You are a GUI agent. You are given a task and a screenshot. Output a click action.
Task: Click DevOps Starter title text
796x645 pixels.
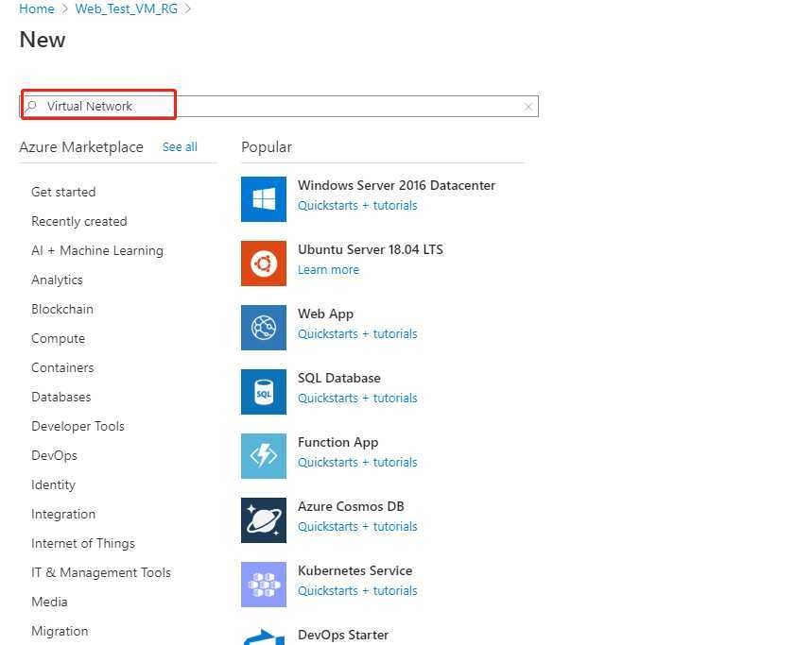tap(343, 635)
